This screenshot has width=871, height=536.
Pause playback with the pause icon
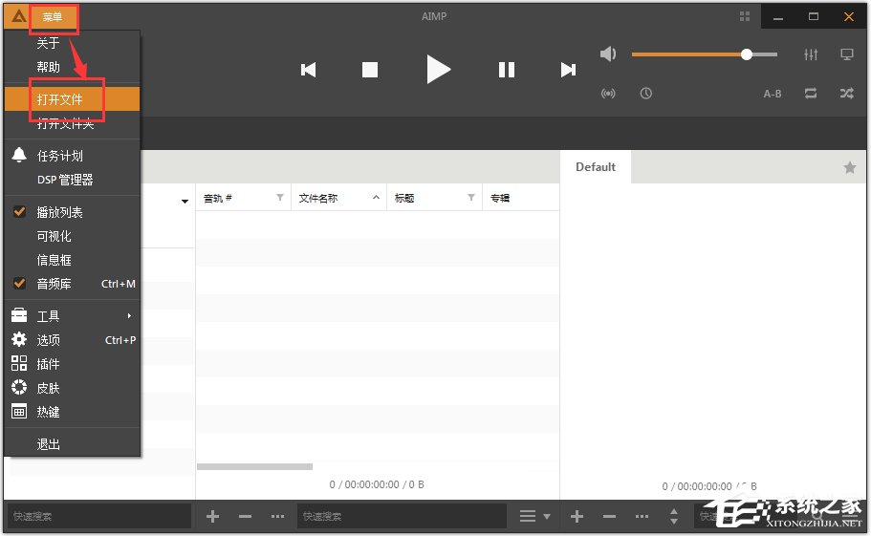tap(507, 70)
